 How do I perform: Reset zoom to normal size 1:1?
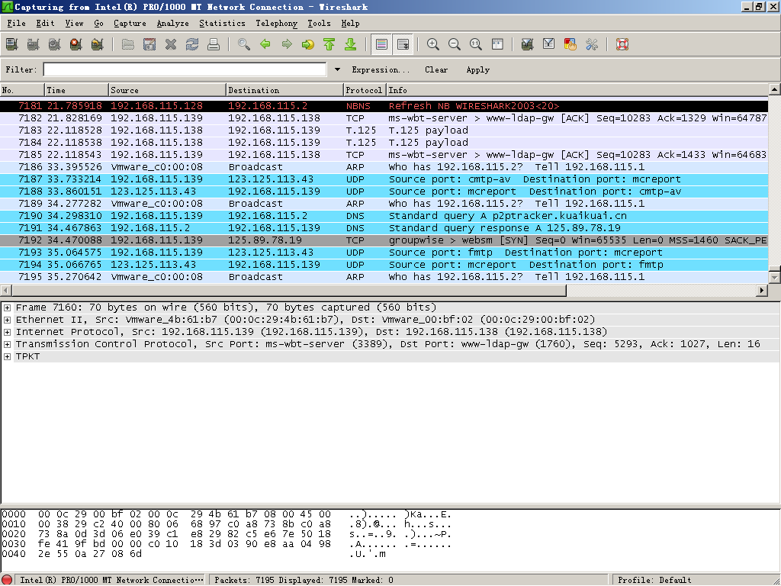click(x=476, y=44)
